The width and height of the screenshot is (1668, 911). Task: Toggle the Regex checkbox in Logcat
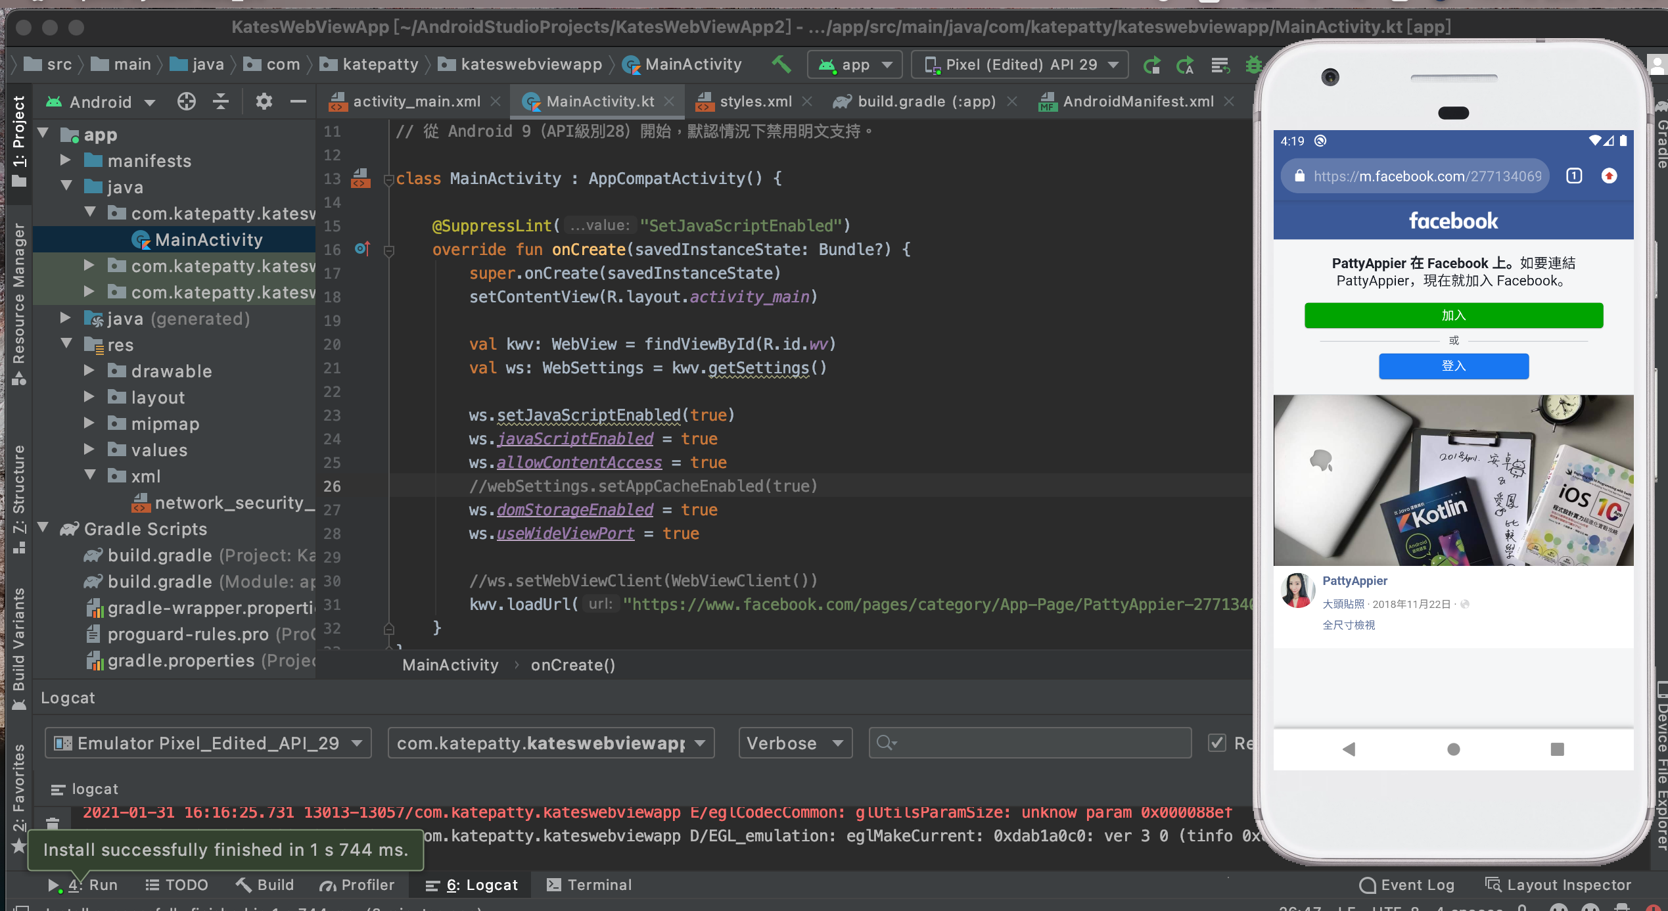pos(1216,743)
